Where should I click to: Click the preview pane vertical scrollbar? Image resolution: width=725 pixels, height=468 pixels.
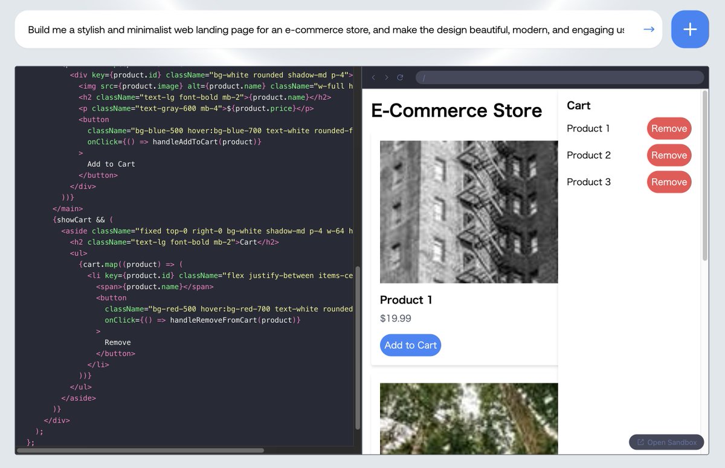(x=704, y=175)
